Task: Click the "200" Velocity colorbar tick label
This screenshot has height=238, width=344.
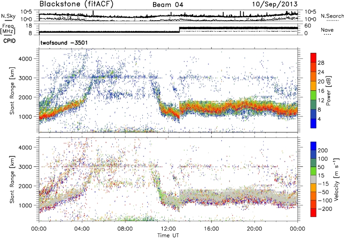Action: tap(323, 150)
